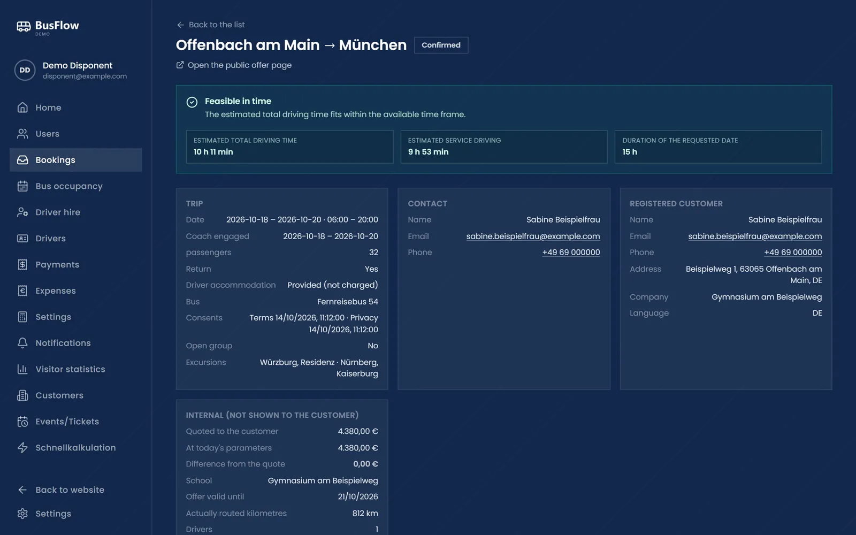The height and width of the screenshot is (535, 856).
Task: Click the Schnellkalkulation lightning icon
Action: pos(22,448)
